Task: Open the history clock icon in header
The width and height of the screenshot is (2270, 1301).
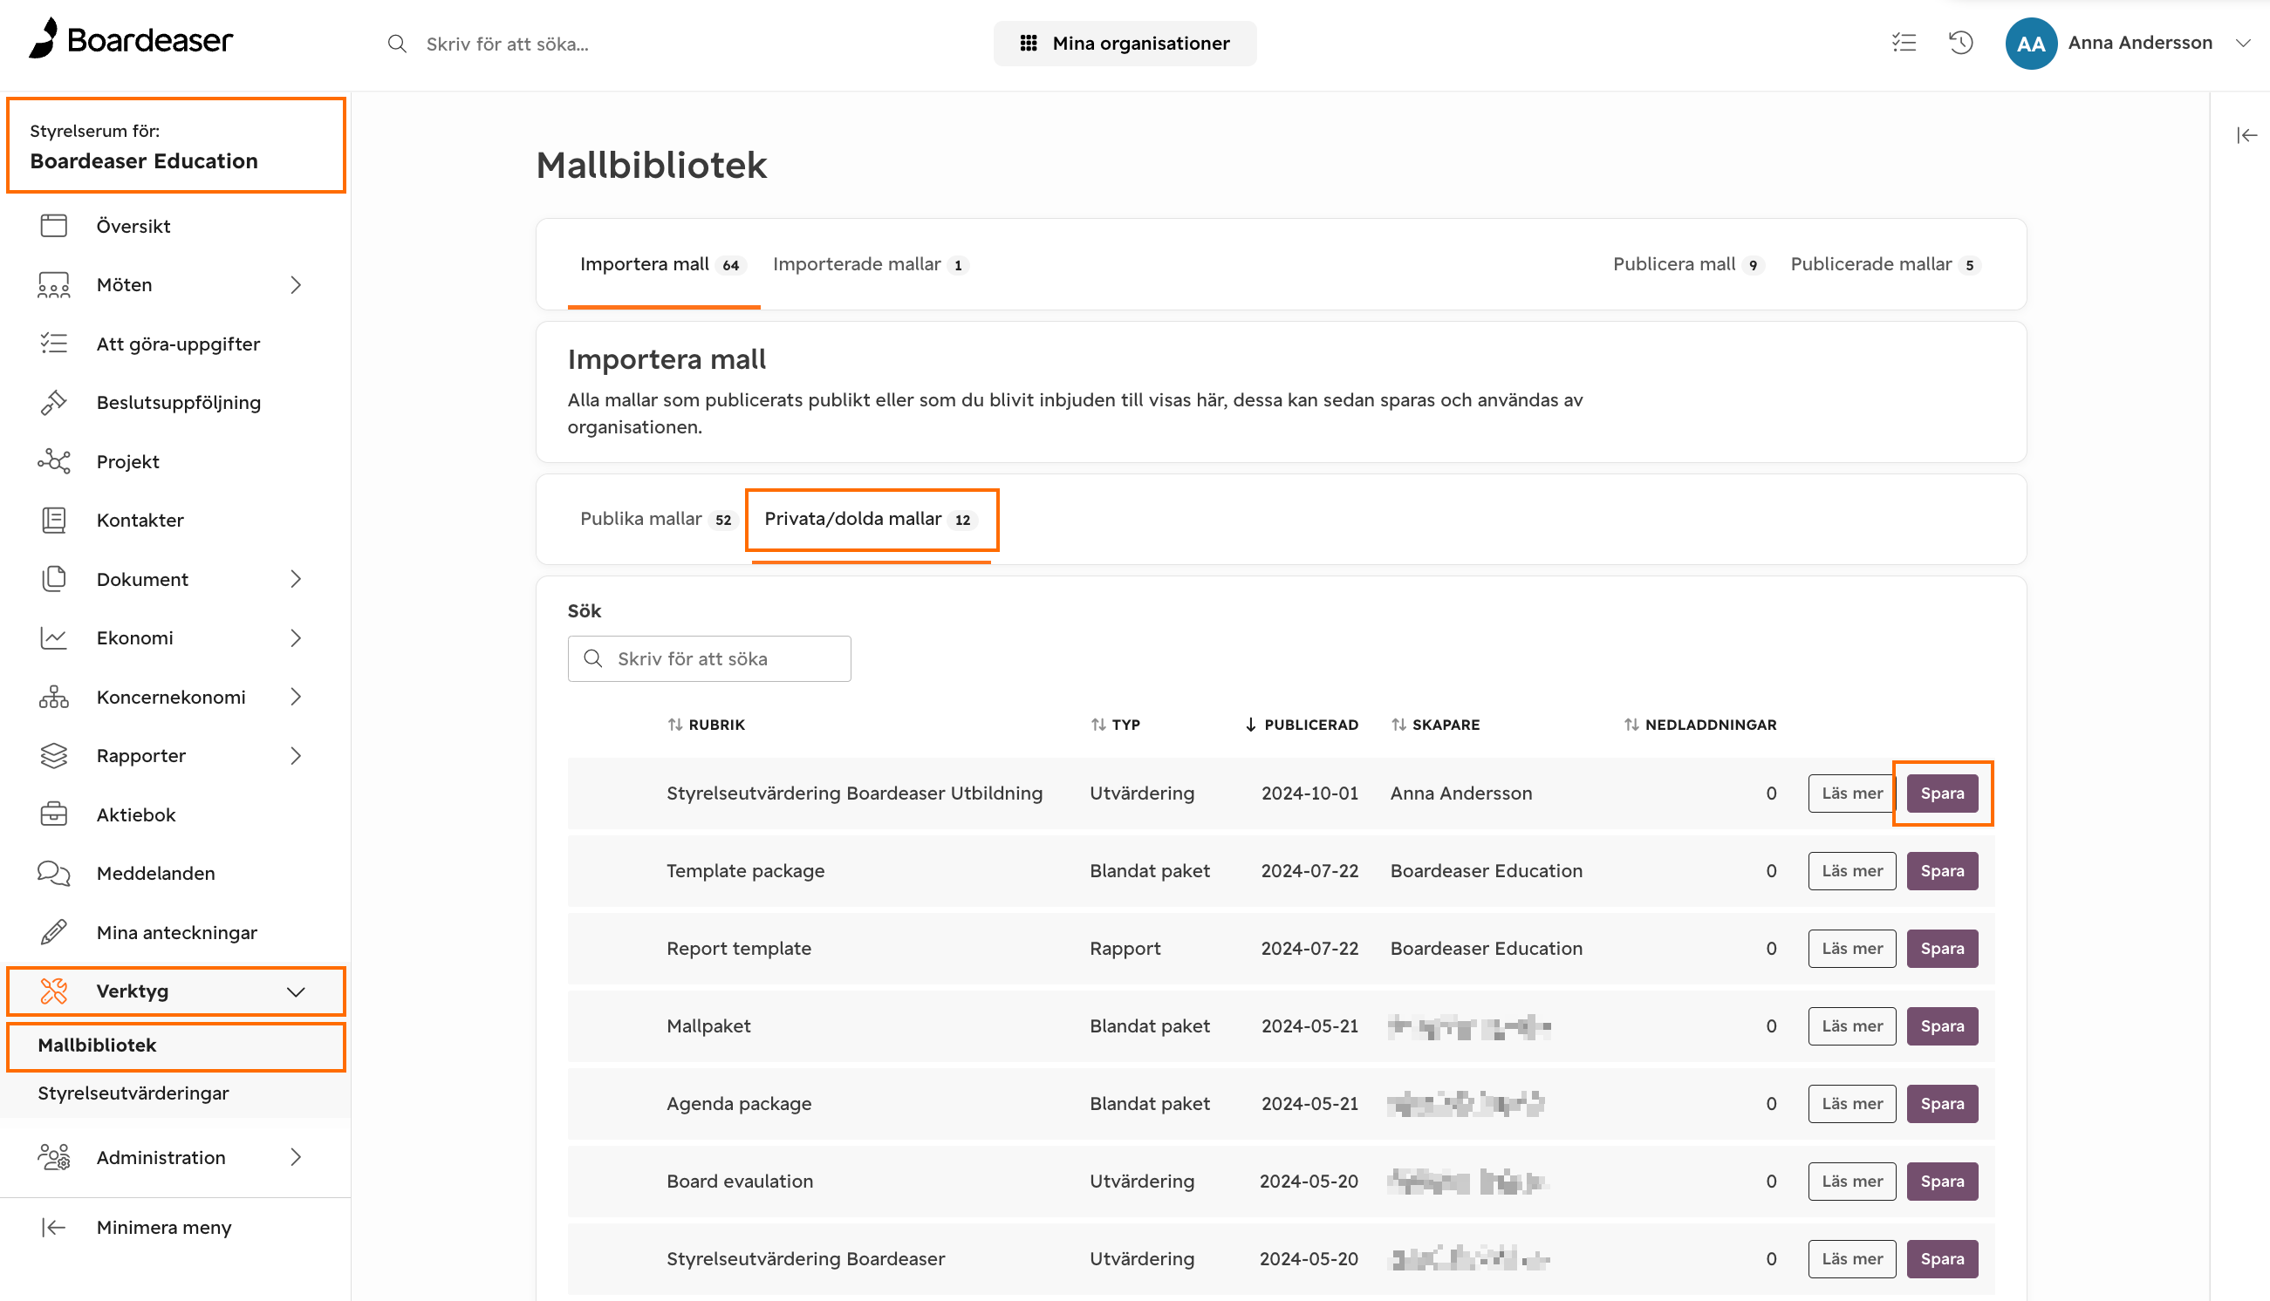Action: (x=1961, y=43)
